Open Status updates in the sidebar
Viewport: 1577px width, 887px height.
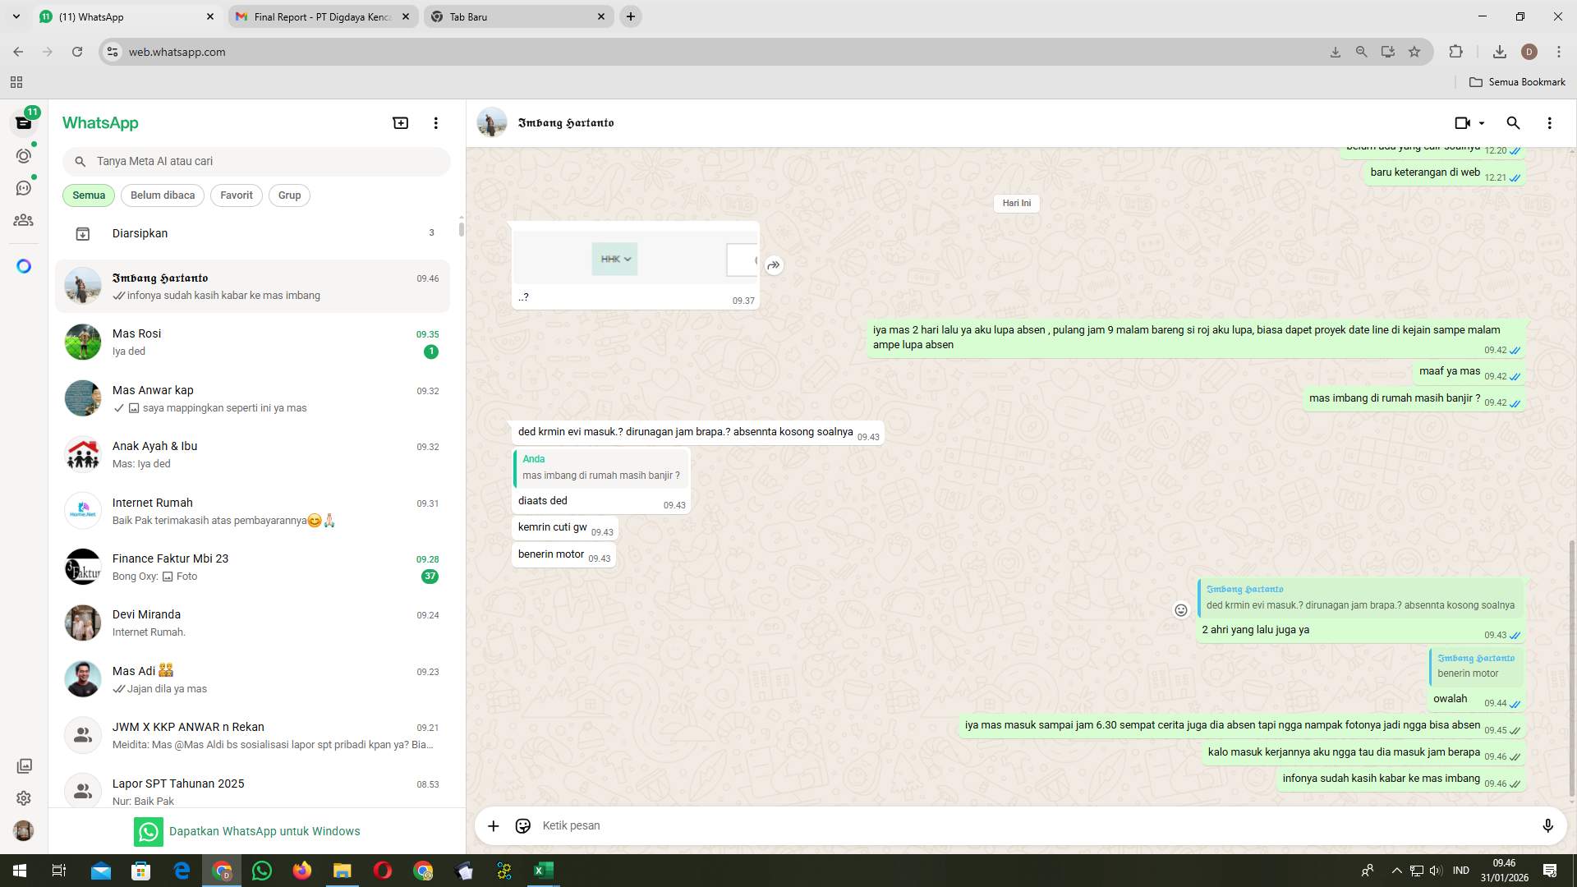click(24, 154)
